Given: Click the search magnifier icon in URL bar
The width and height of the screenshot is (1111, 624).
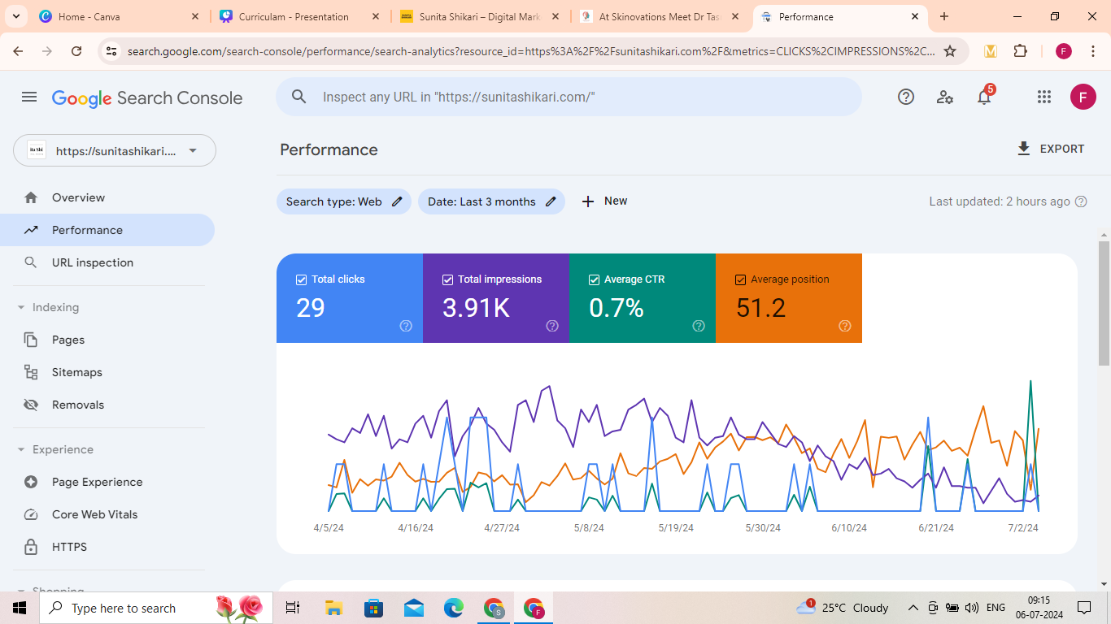Looking at the screenshot, I should click(299, 97).
